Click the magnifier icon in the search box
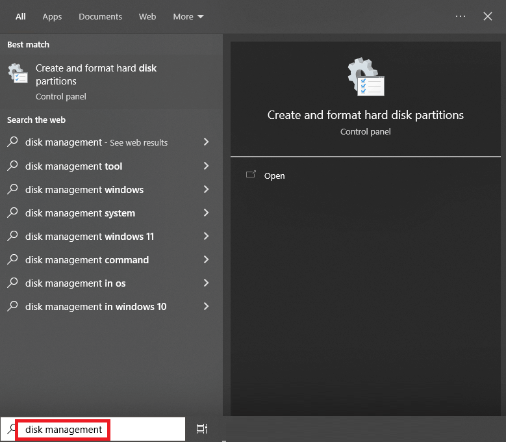The image size is (506, 442). [11, 429]
